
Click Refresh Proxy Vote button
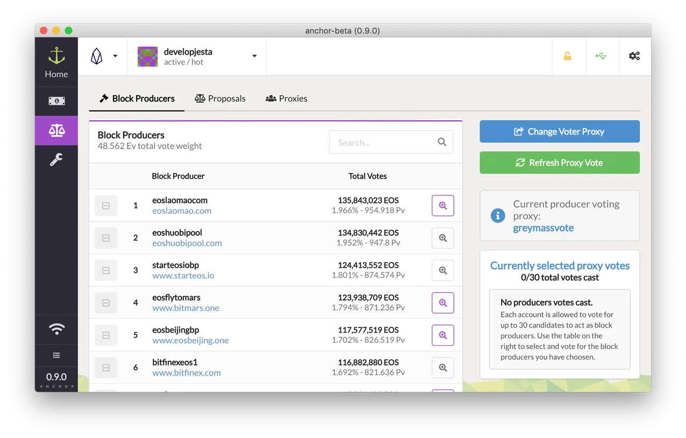click(x=560, y=162)
